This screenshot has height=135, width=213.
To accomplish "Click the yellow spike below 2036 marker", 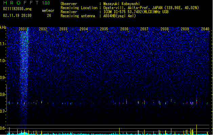I will pyautogui.click(x=120, y=131).
